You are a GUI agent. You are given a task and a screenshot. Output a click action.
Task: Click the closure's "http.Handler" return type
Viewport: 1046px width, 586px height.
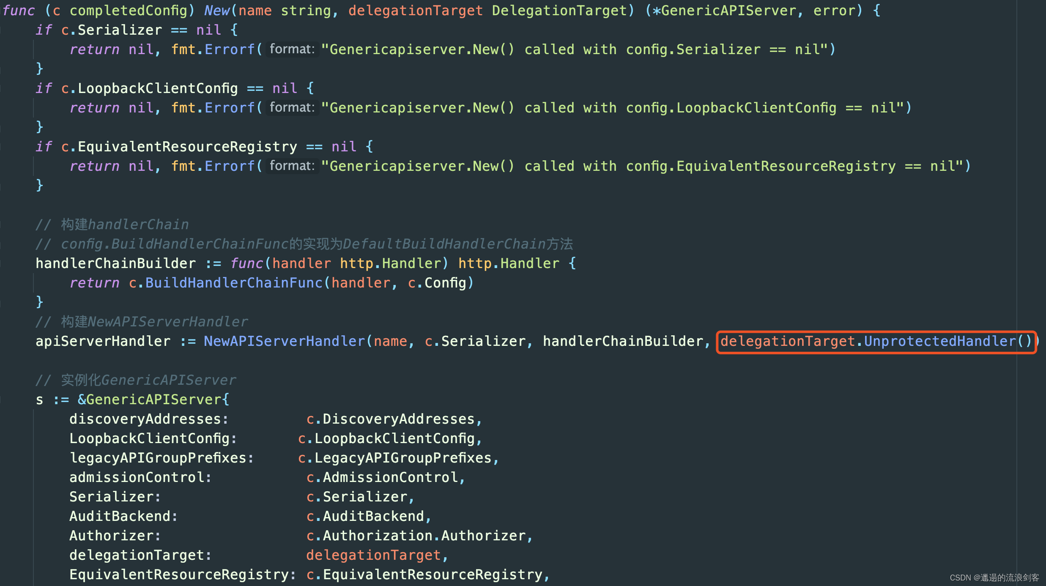click(x=509, y=263)
